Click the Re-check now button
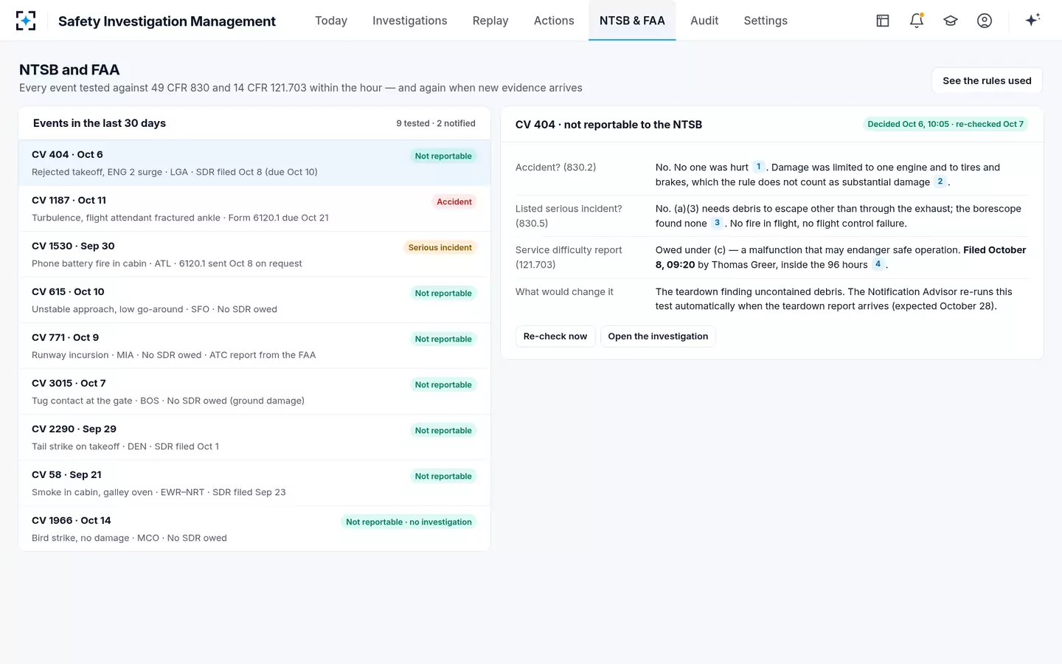1062x664 pixels. click(555, 336)
